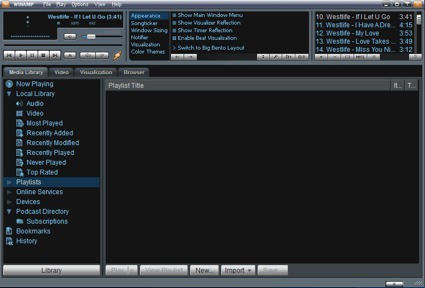Collapse the Local Library tree
Image resolution: width=425 pixels, height=288 pixels.
tap(9, 94)
